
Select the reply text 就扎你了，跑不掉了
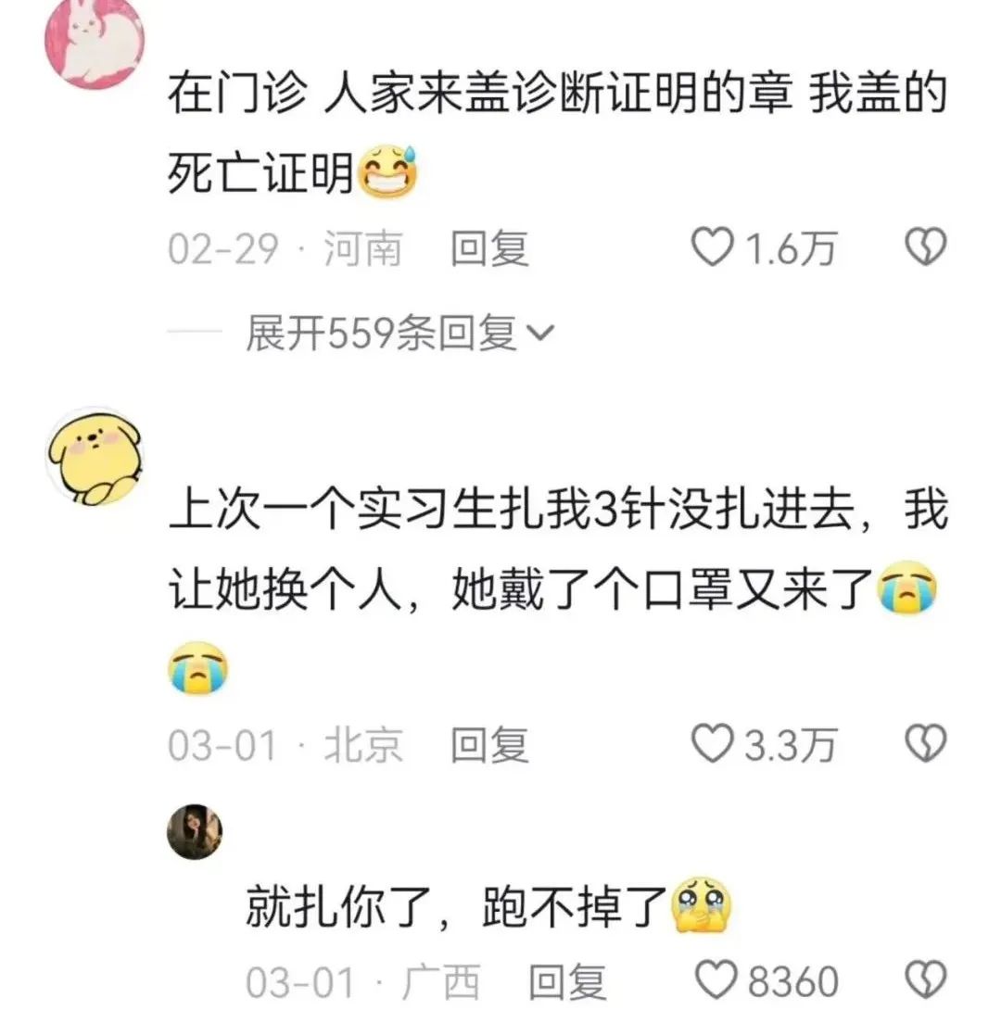(x=456, y=906)
